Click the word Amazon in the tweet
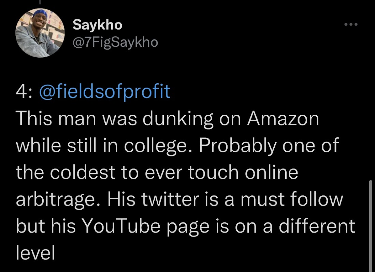 pyautogui.click(x=283, y=119)
